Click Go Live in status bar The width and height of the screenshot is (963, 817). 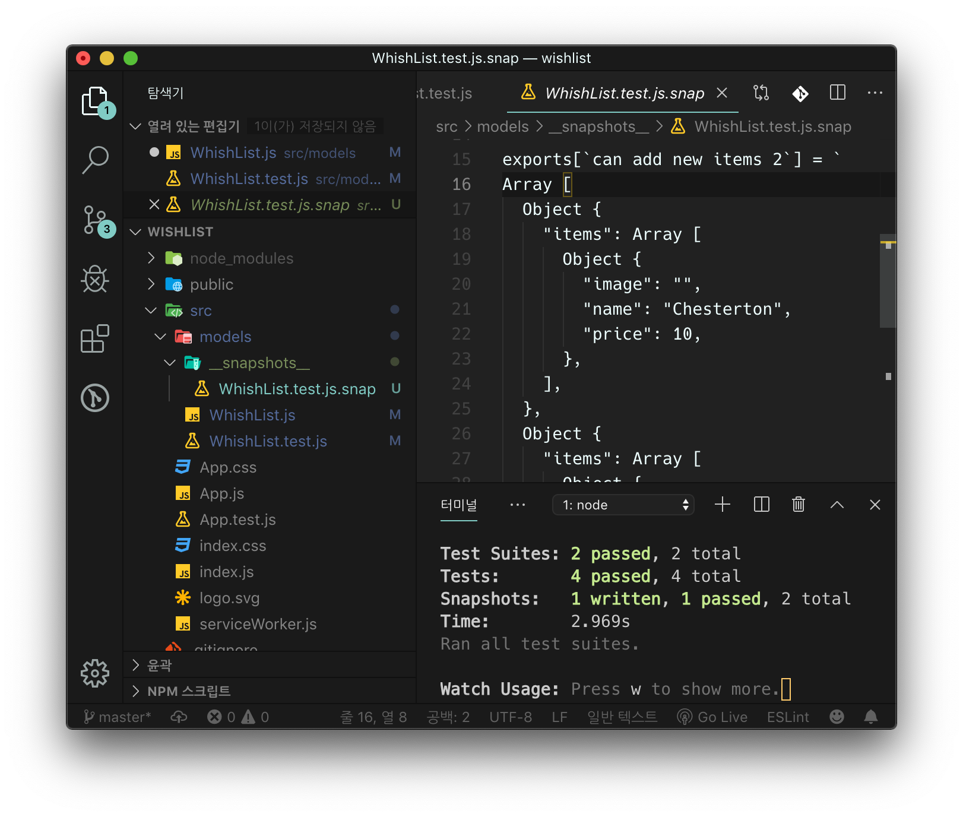(x=712, y=717)
